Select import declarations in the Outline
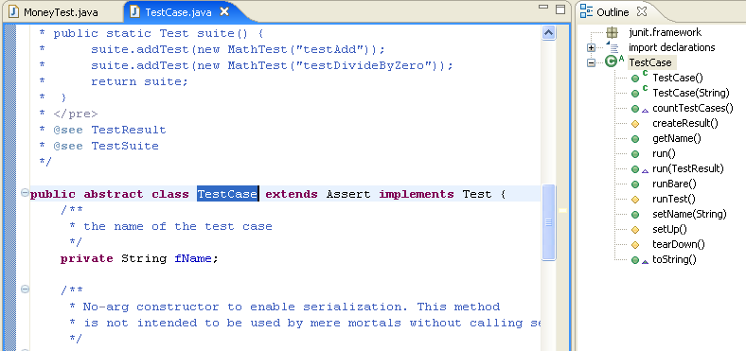This screenshot has width=746, height=351. [x=671, y=47]
